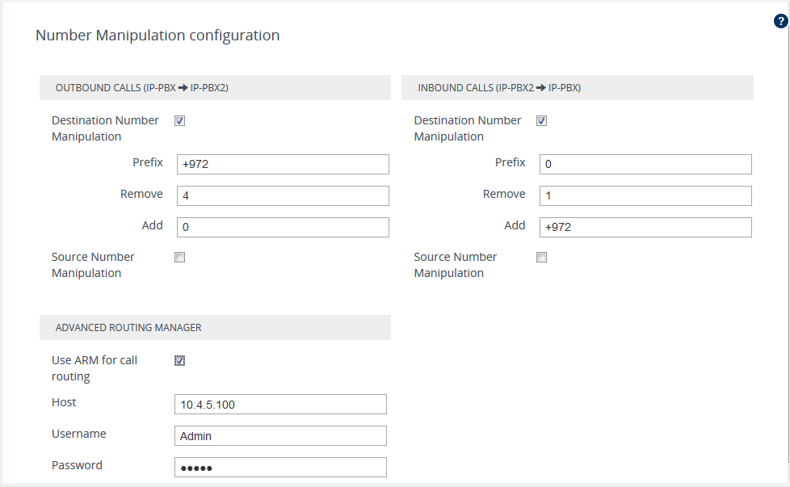Open the help question mark icon
This screenshot has width=790, height=487.
780,22
